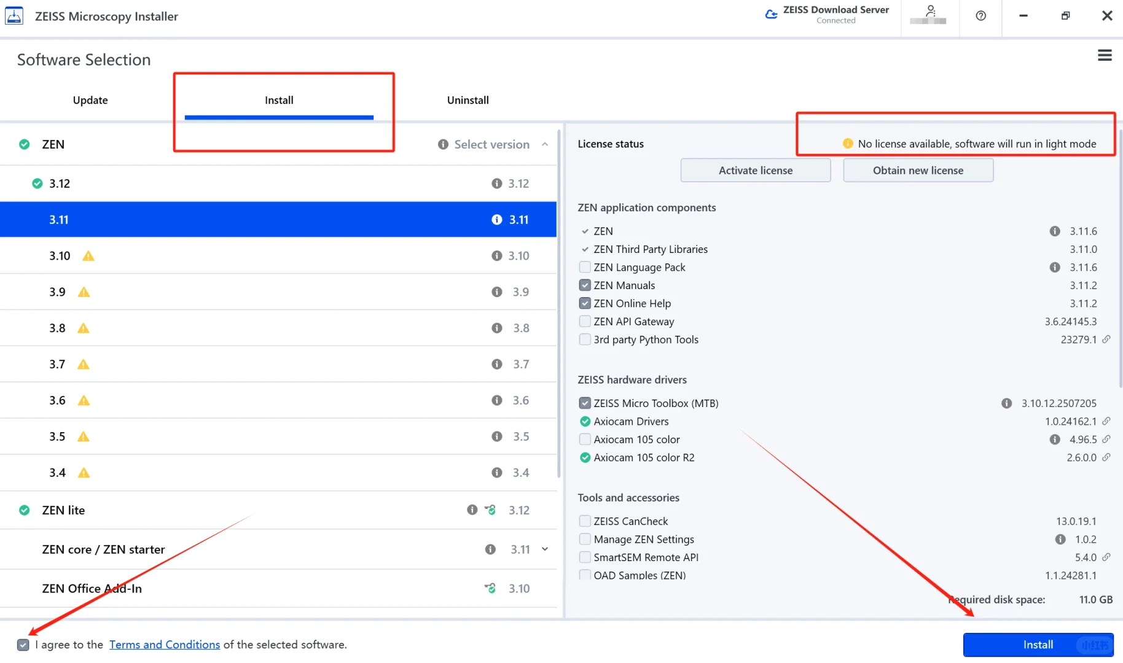Viewport: 1123px width, 663px height.
Task: Click the blue Install button
Action: pos(1038,645)
